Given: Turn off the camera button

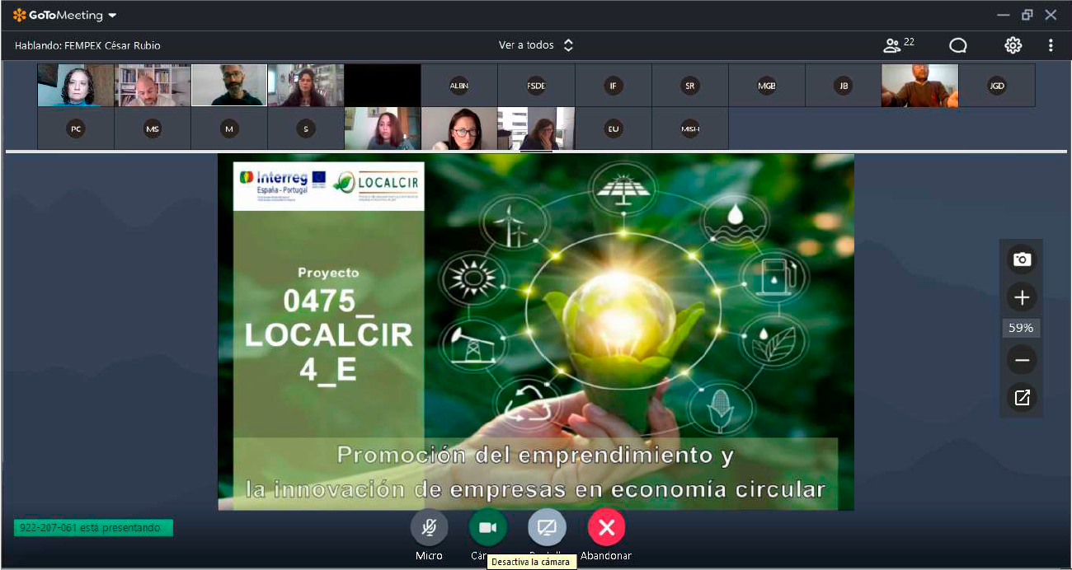Looking at the screenshot, I should point(487,527).
